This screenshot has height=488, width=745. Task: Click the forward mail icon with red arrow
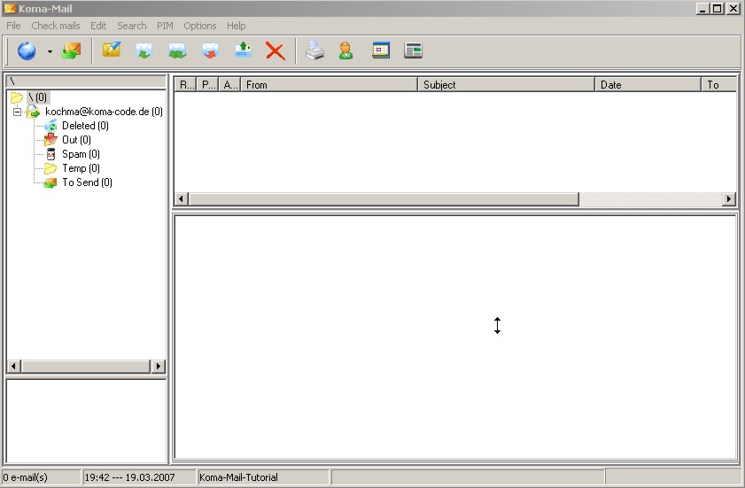(x=210, y=50)
